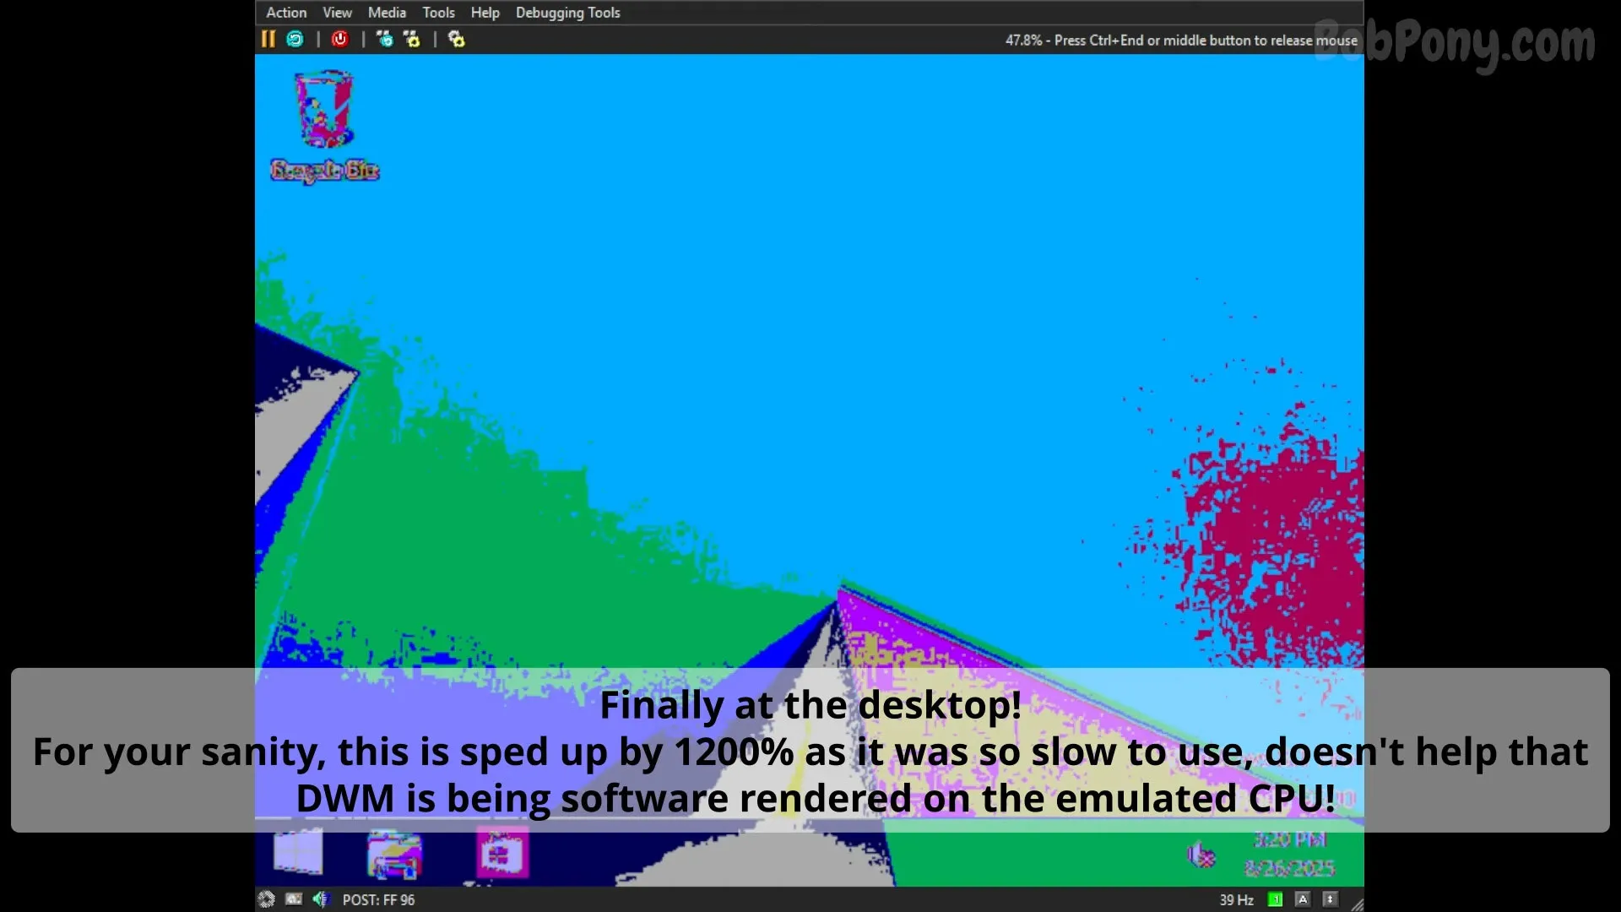Open the Action menu
Image resolution: width=1621 pixels, height=912 pixels.
click(286, 13)
